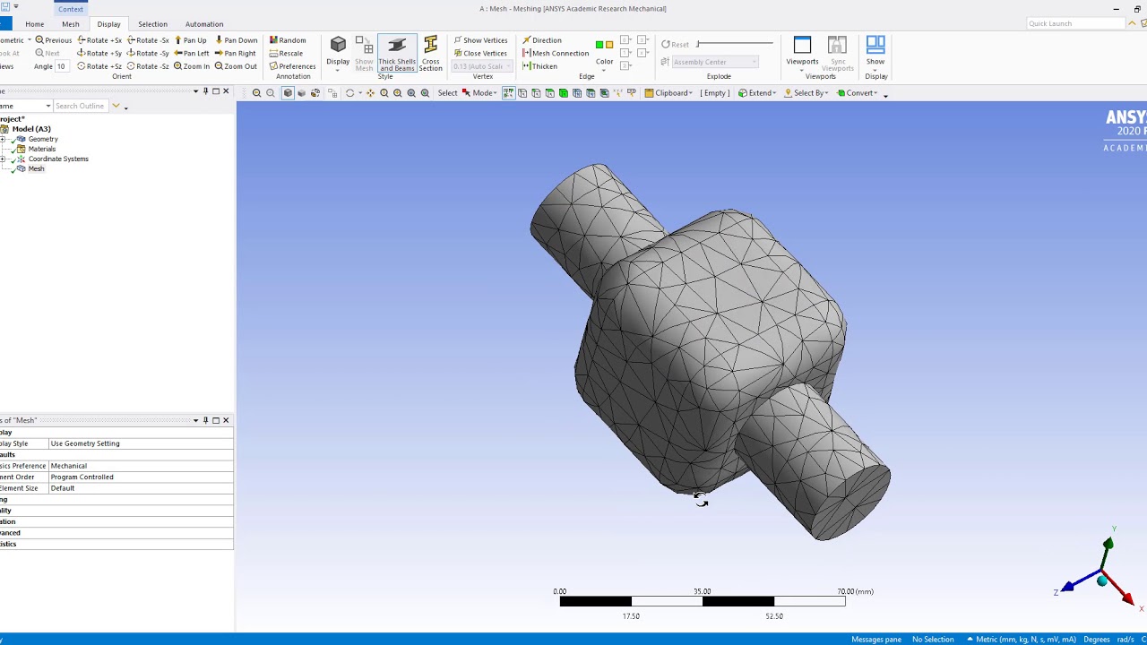Pin the Outline panel with pushpin icon
Screen dimensions: 1147x645
tap(205, 91)
